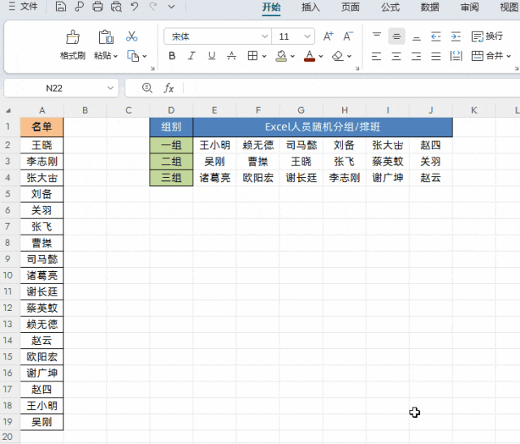Apply the fill color bucket
Screen dimensions: 520x444
[281, 56]
